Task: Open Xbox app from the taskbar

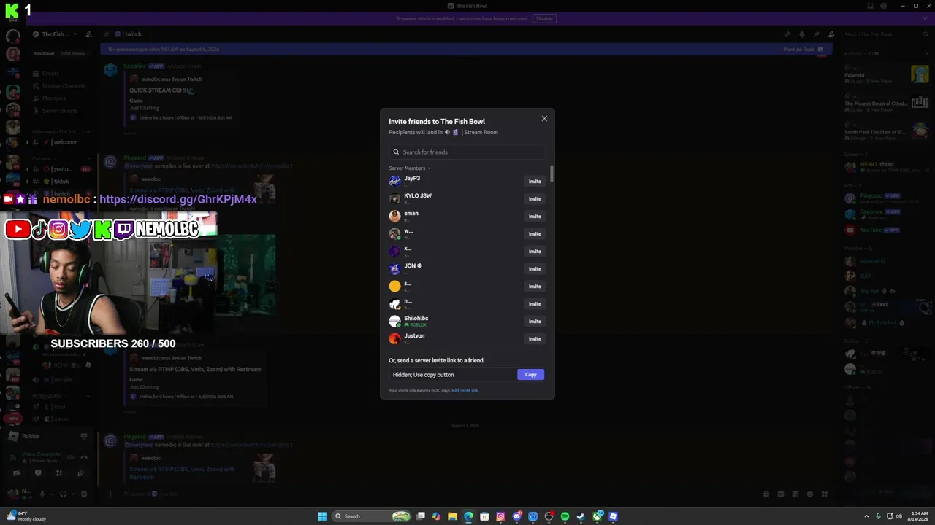Action: coord(598,516)
